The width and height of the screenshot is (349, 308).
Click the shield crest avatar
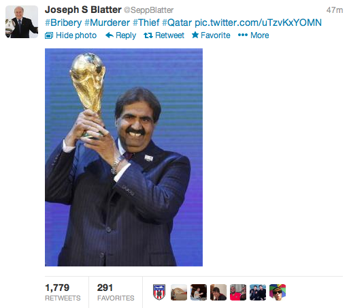pos(159,292)
